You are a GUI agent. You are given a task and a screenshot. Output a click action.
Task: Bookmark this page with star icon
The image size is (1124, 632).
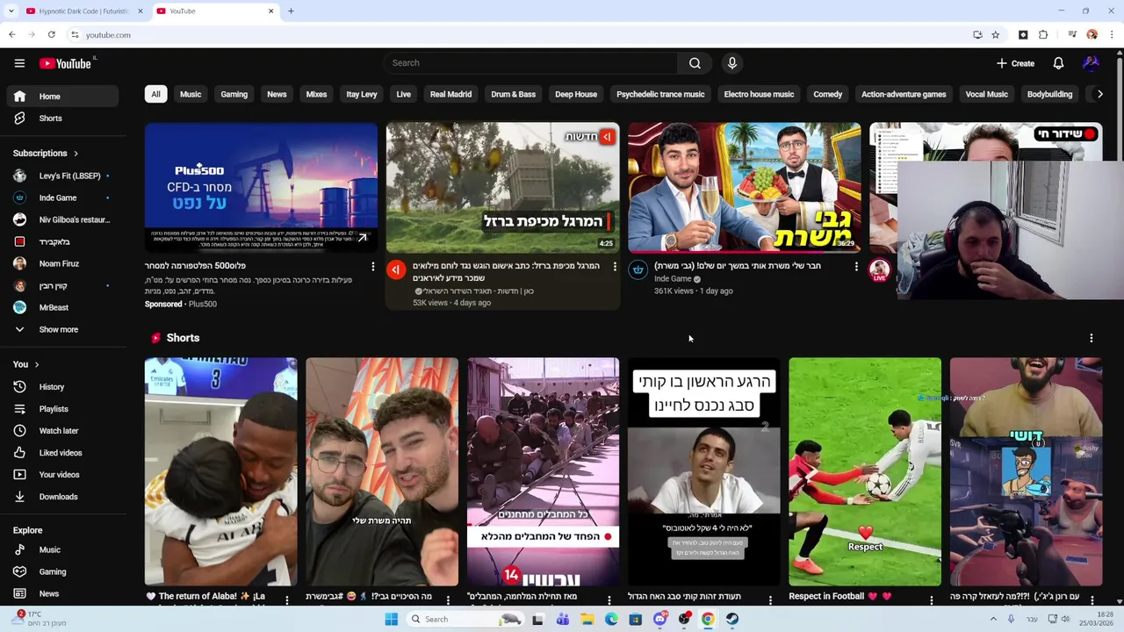coord(995,35)
